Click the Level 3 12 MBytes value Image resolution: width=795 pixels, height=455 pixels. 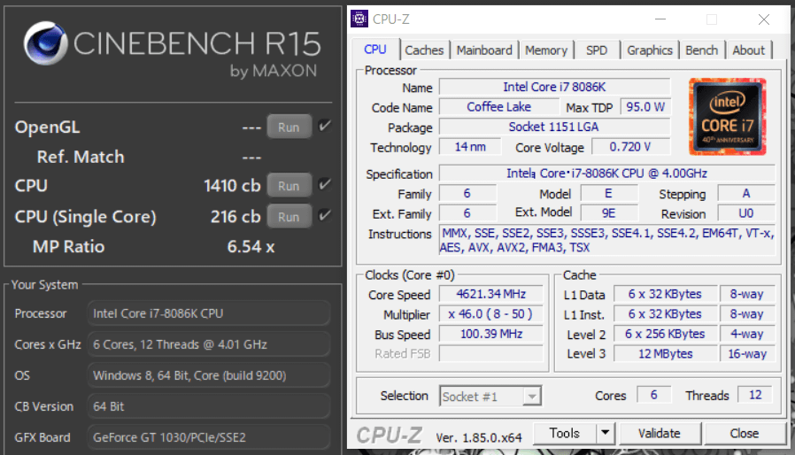665,353
